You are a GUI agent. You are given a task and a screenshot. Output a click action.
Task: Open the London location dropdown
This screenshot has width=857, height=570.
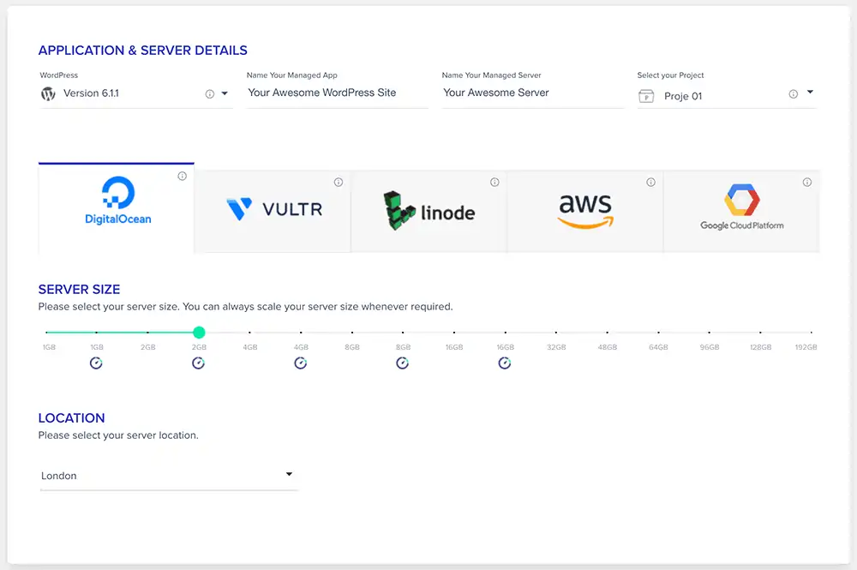[x=169, y=476]
